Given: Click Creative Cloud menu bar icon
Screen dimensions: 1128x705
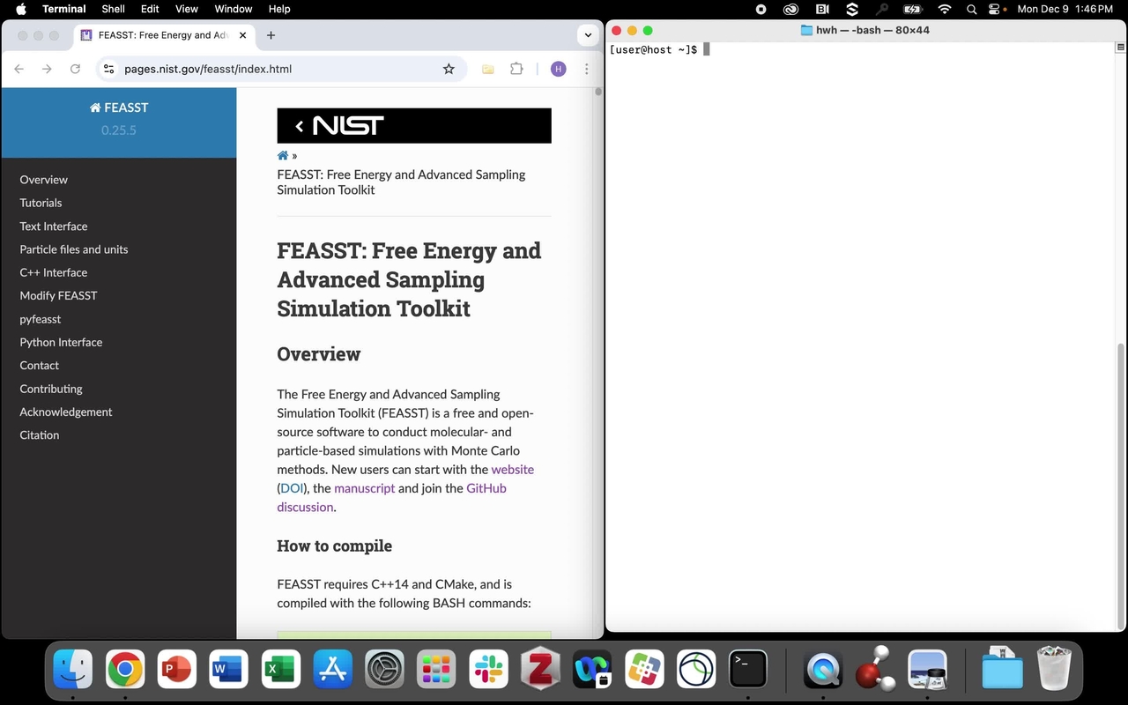Looking at the screenshot, I should [x=790, y=9].
